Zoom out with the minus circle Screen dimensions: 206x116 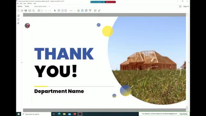pyautogui.click(x=62, y=11)
